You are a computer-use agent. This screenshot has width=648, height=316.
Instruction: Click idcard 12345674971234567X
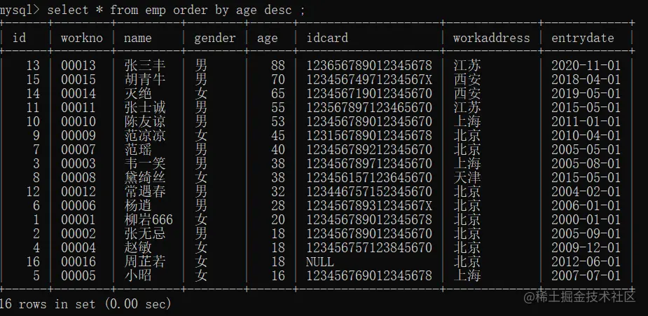click(x=369, y=79)
